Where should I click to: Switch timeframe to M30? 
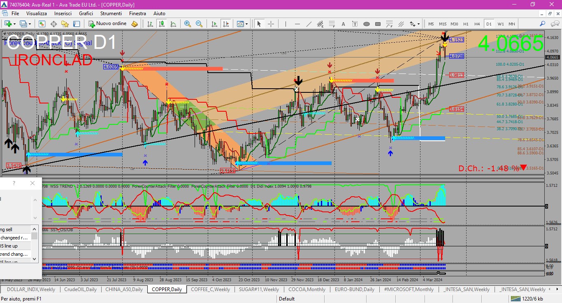[x=454, y=24]
